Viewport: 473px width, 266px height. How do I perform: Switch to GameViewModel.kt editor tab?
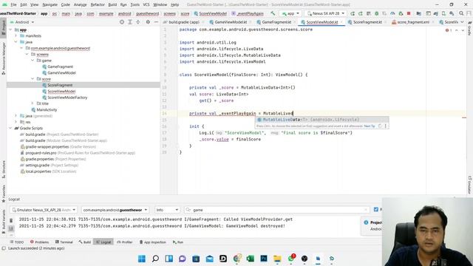click(231, 22)
